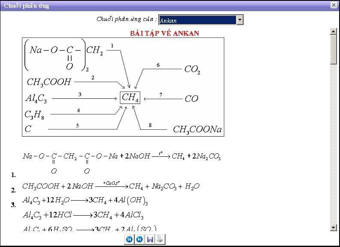Select C3H8 in the reaction diagram

coord(34,115)
